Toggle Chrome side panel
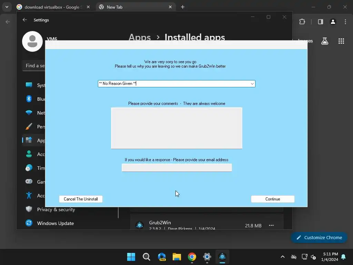The image size is (353, 265). click(320, 22)
